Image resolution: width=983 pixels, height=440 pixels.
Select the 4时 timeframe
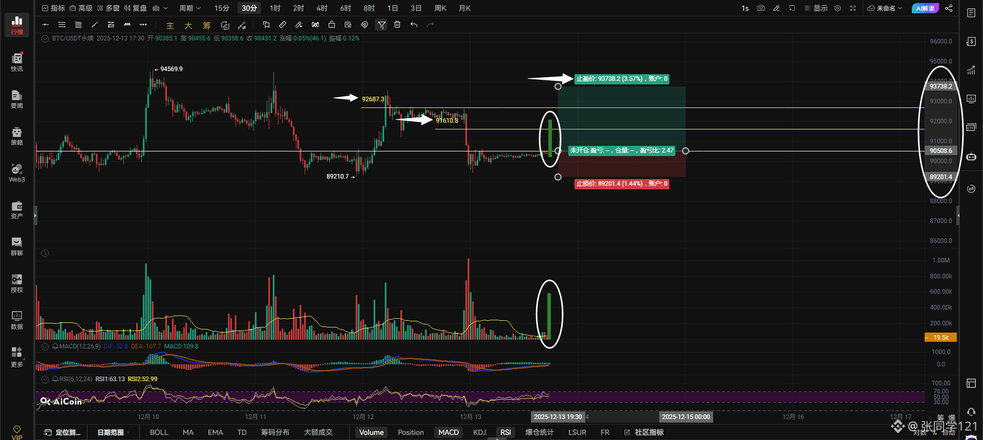point(322,8)
